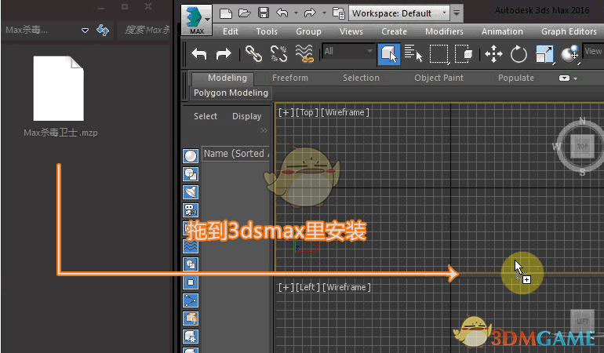Open the Views menu
This screenshot has height=353, width=604.
351,31
